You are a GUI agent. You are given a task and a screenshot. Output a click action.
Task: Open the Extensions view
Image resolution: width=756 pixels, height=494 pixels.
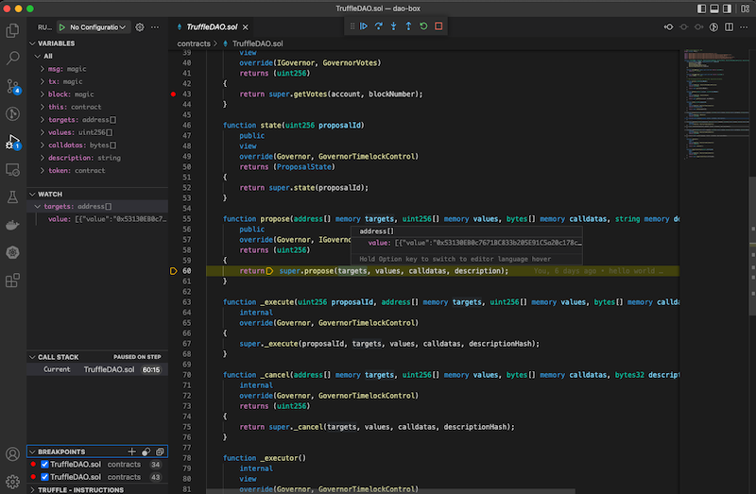click(x=13, y=281)
